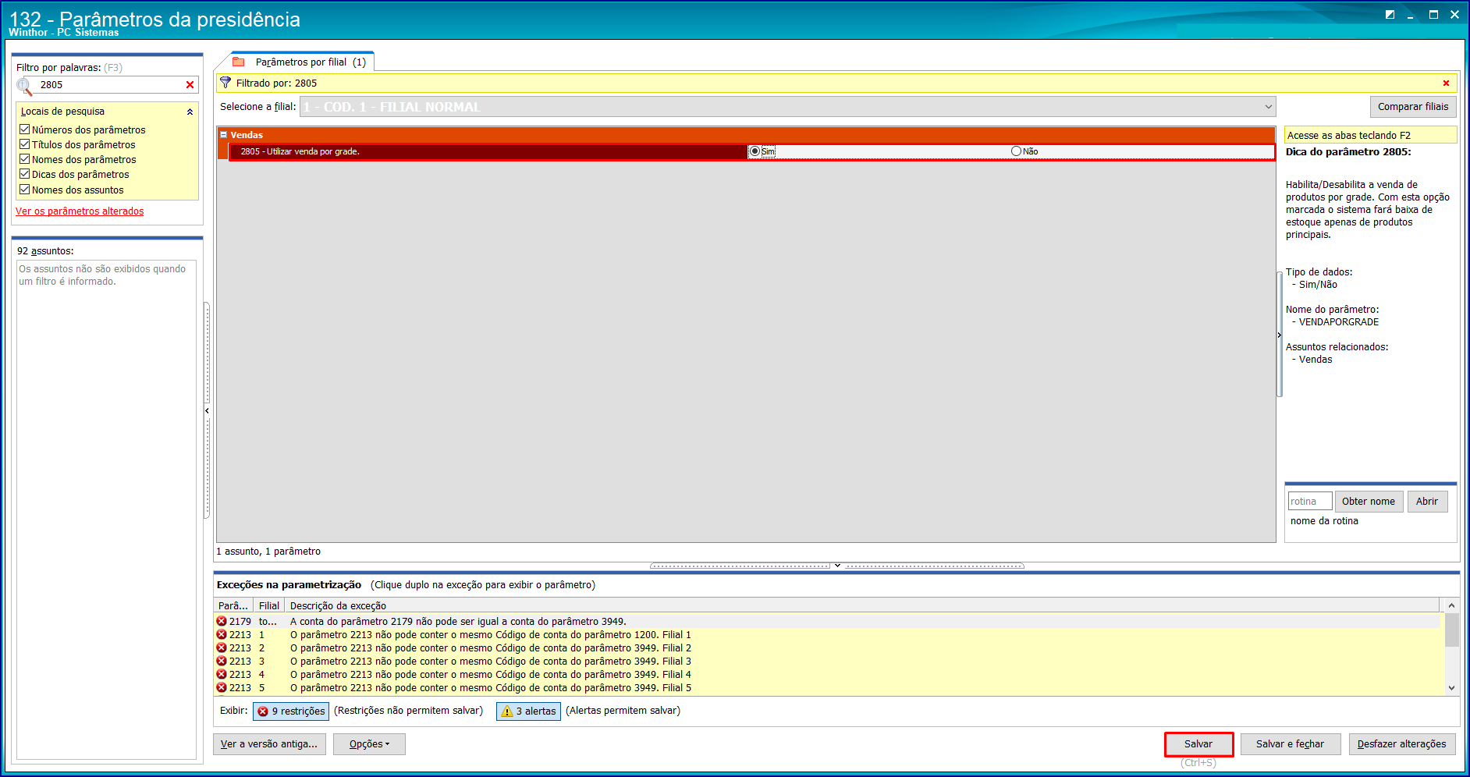The width and height of the screenshot is (1470, 777).
Task: Toggle 'Números dos parâmetros' checkbox
Action: 25,129
